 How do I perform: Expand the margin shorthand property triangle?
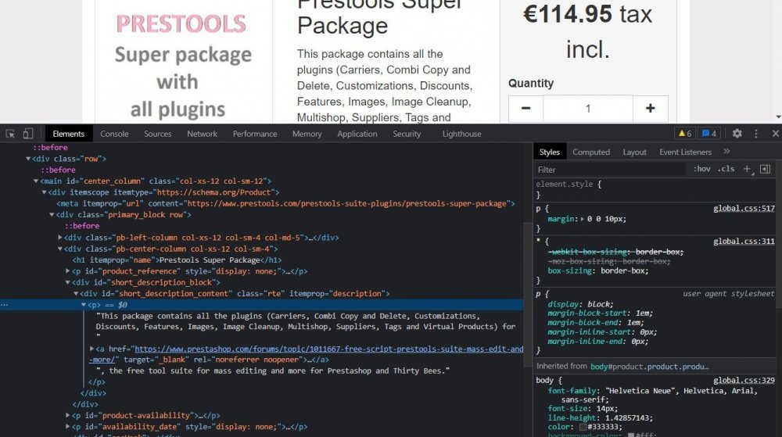point(583,219)
